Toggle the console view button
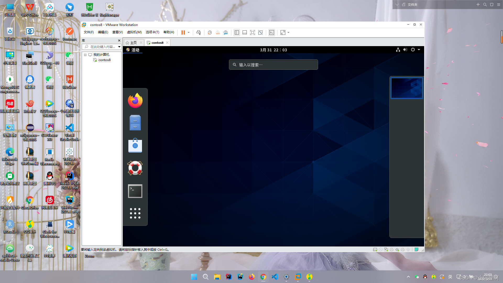 pos(272,32)
